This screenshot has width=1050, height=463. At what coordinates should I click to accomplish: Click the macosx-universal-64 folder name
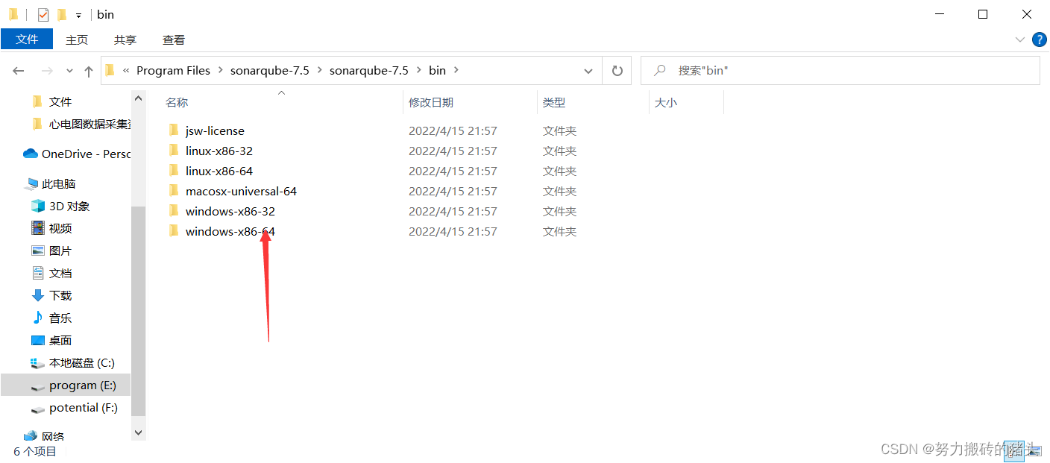pos(241,191)
